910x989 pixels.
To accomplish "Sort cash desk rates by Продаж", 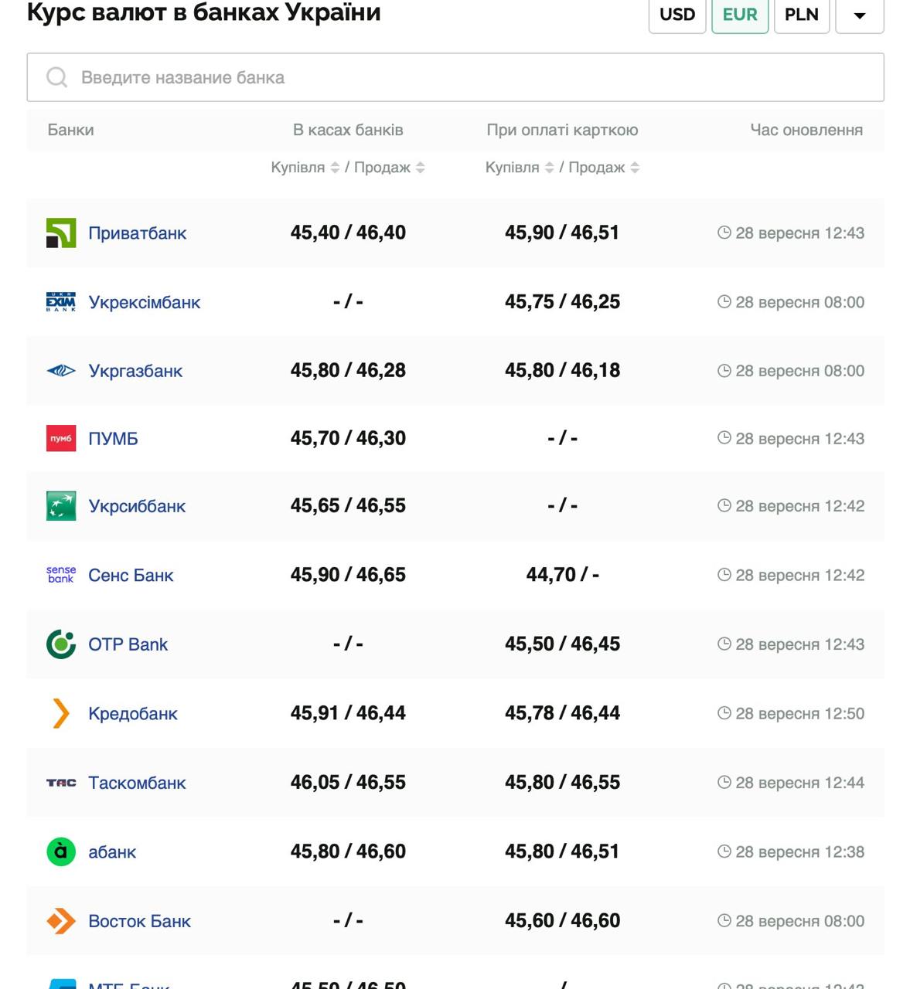I will click(420, 168).
